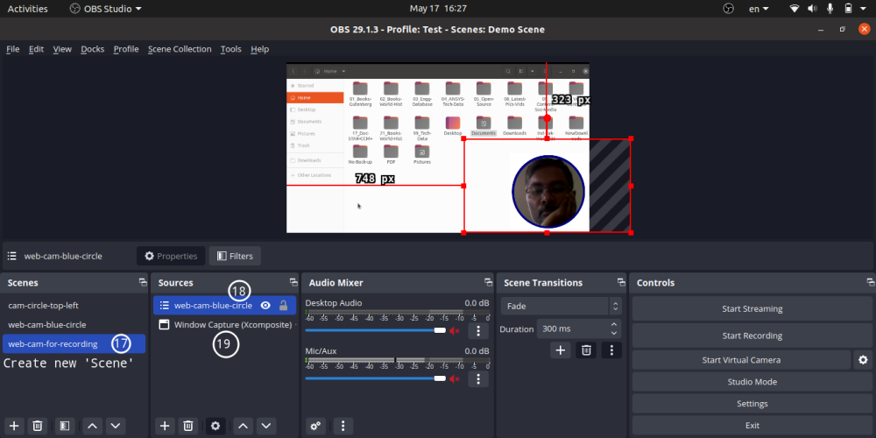Viewport: 876px width, 438px height.
Task: Open the Docks menu
Action: (x=93, y=49)
